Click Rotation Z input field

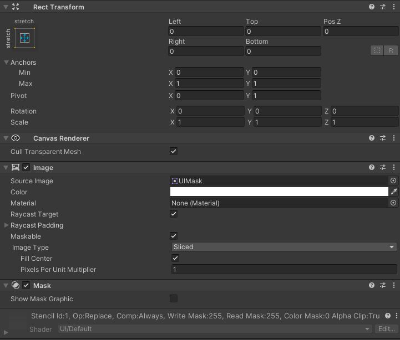364,111
